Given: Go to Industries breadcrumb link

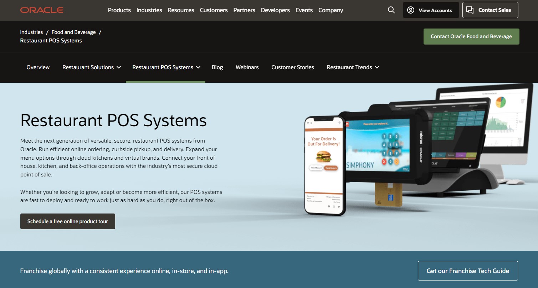Looking at the screenshot, I should click(31, 32).
